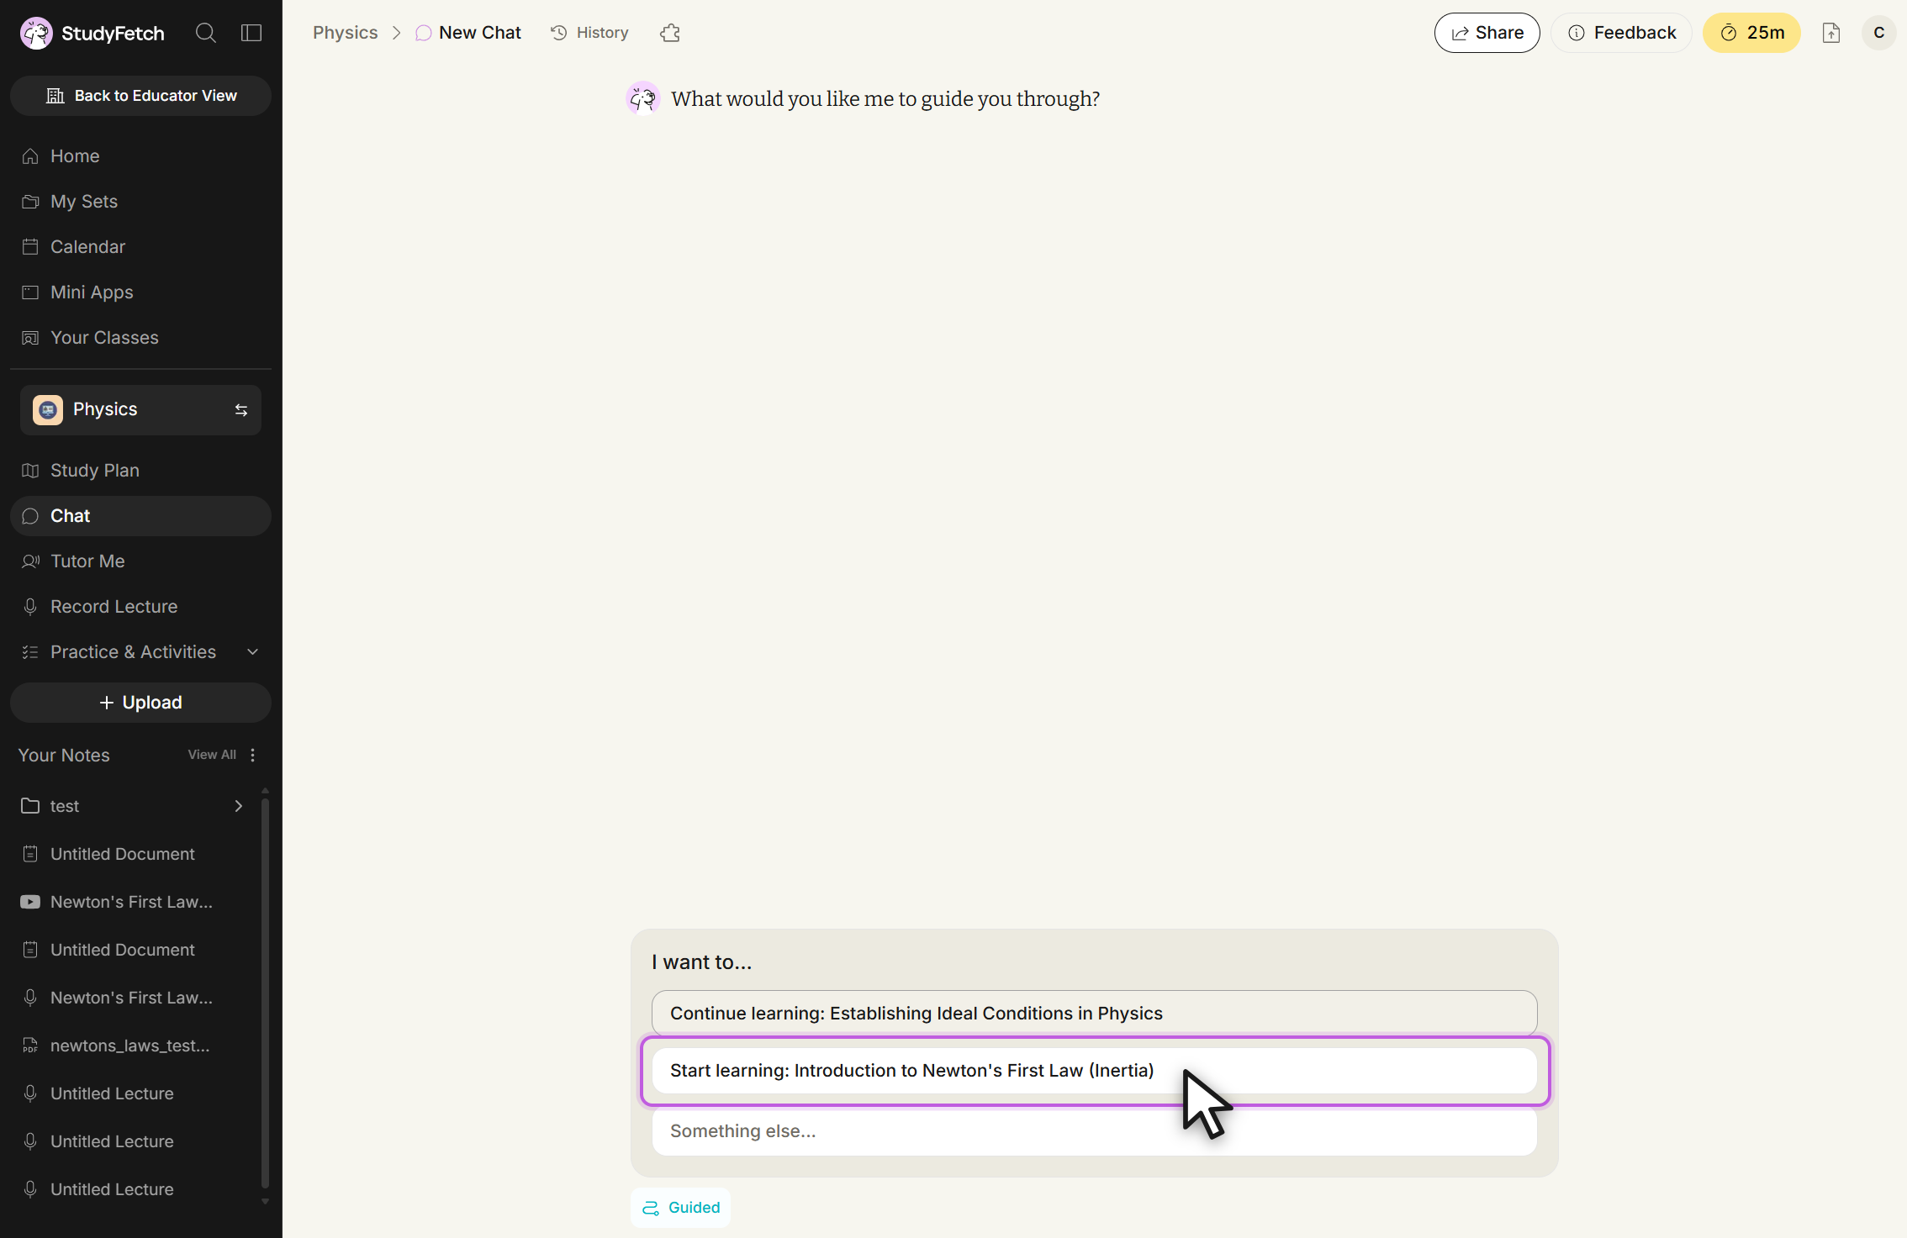
Task: Open Home in the sidebar
Action: [140, 156]
